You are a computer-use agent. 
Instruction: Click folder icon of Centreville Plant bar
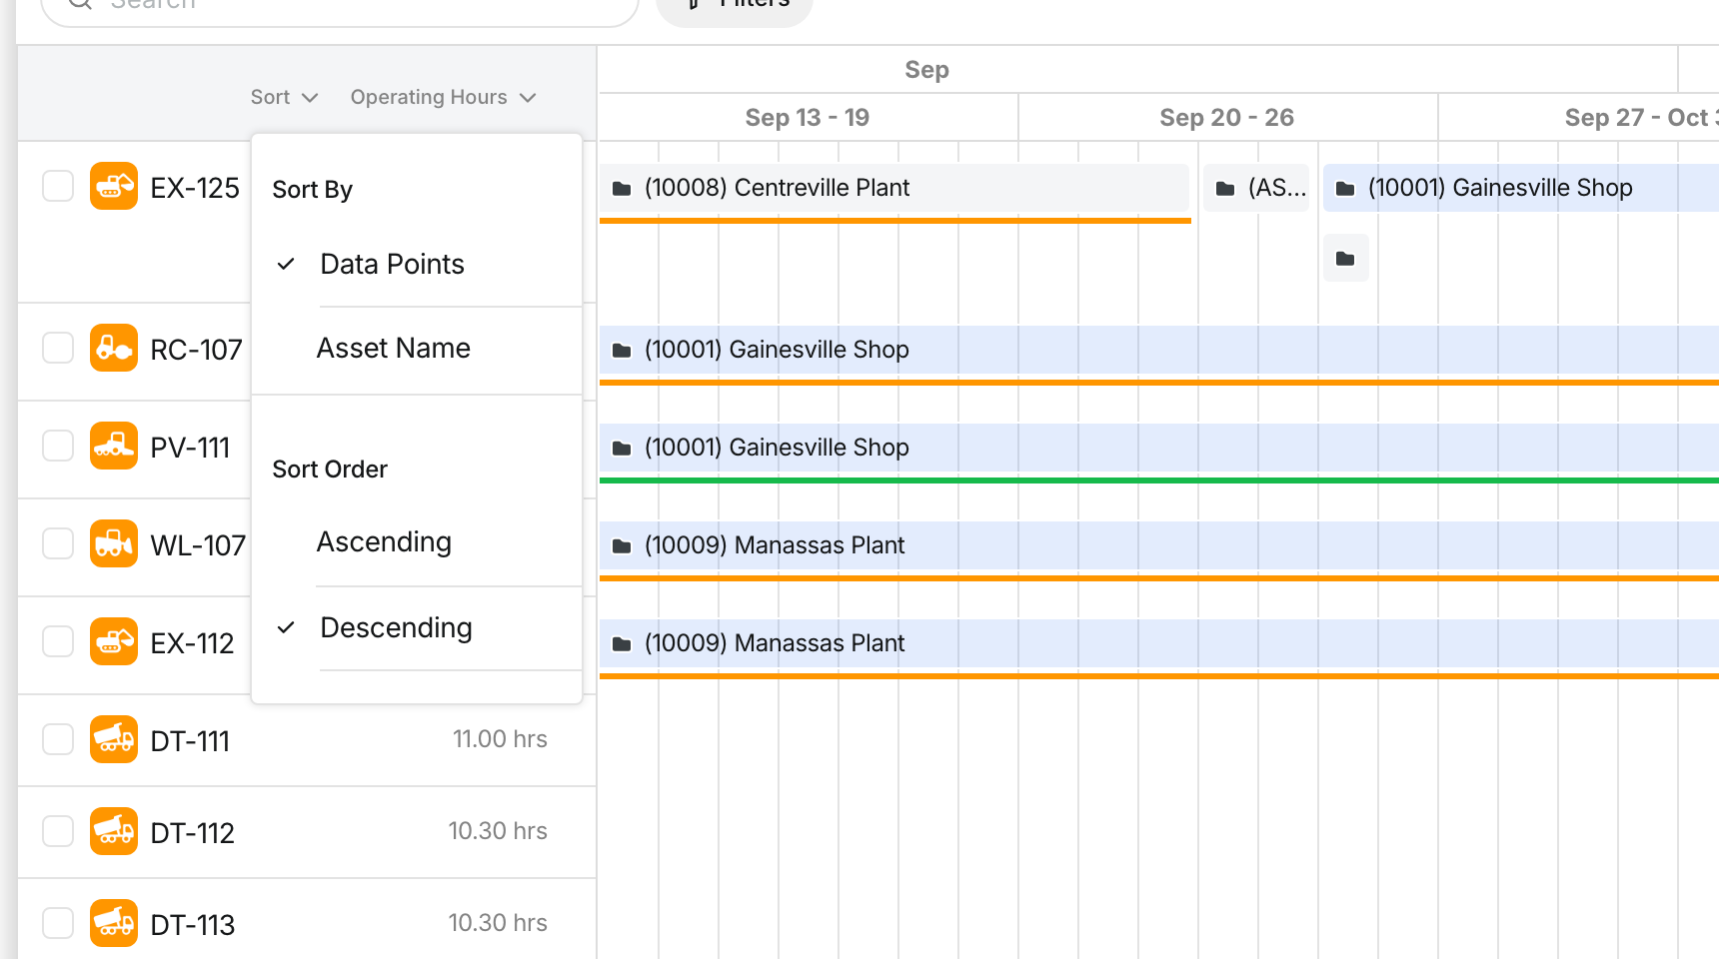pyautogui.click(x=622, y=189)
